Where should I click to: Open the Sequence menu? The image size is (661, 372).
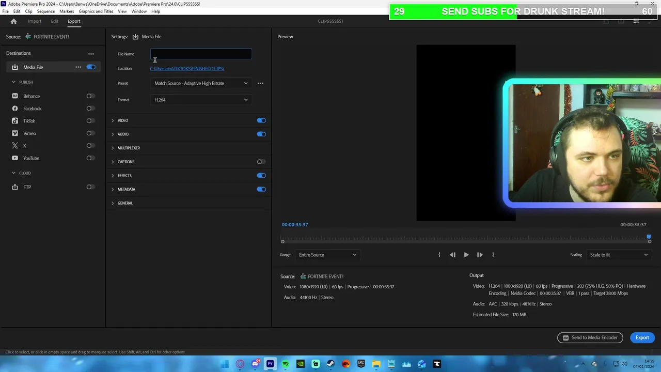45,11
